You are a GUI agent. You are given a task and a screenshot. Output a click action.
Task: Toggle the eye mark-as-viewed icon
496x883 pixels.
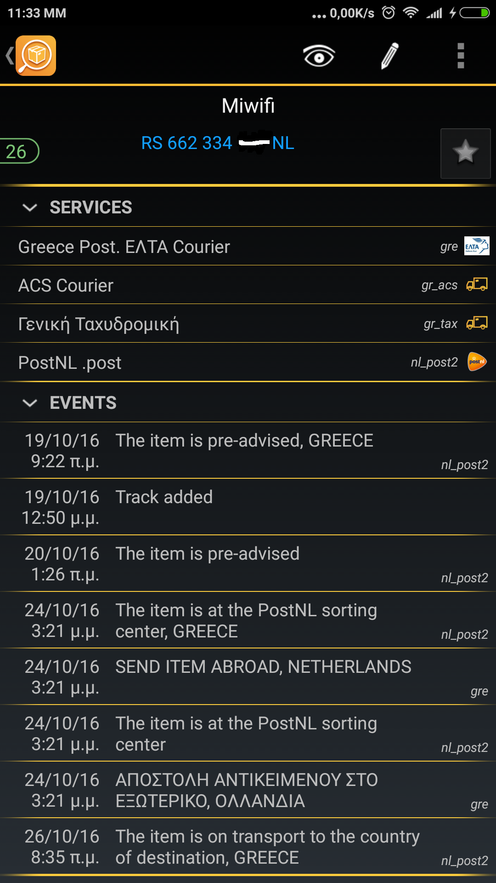(x=319, y=56)
